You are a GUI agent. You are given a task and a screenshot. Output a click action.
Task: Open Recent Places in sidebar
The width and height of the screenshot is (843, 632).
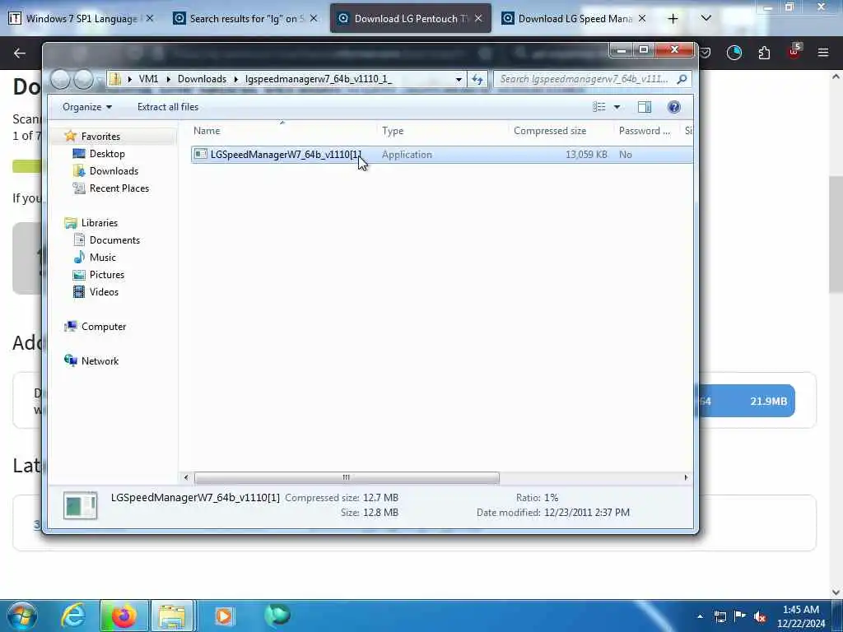119,188
